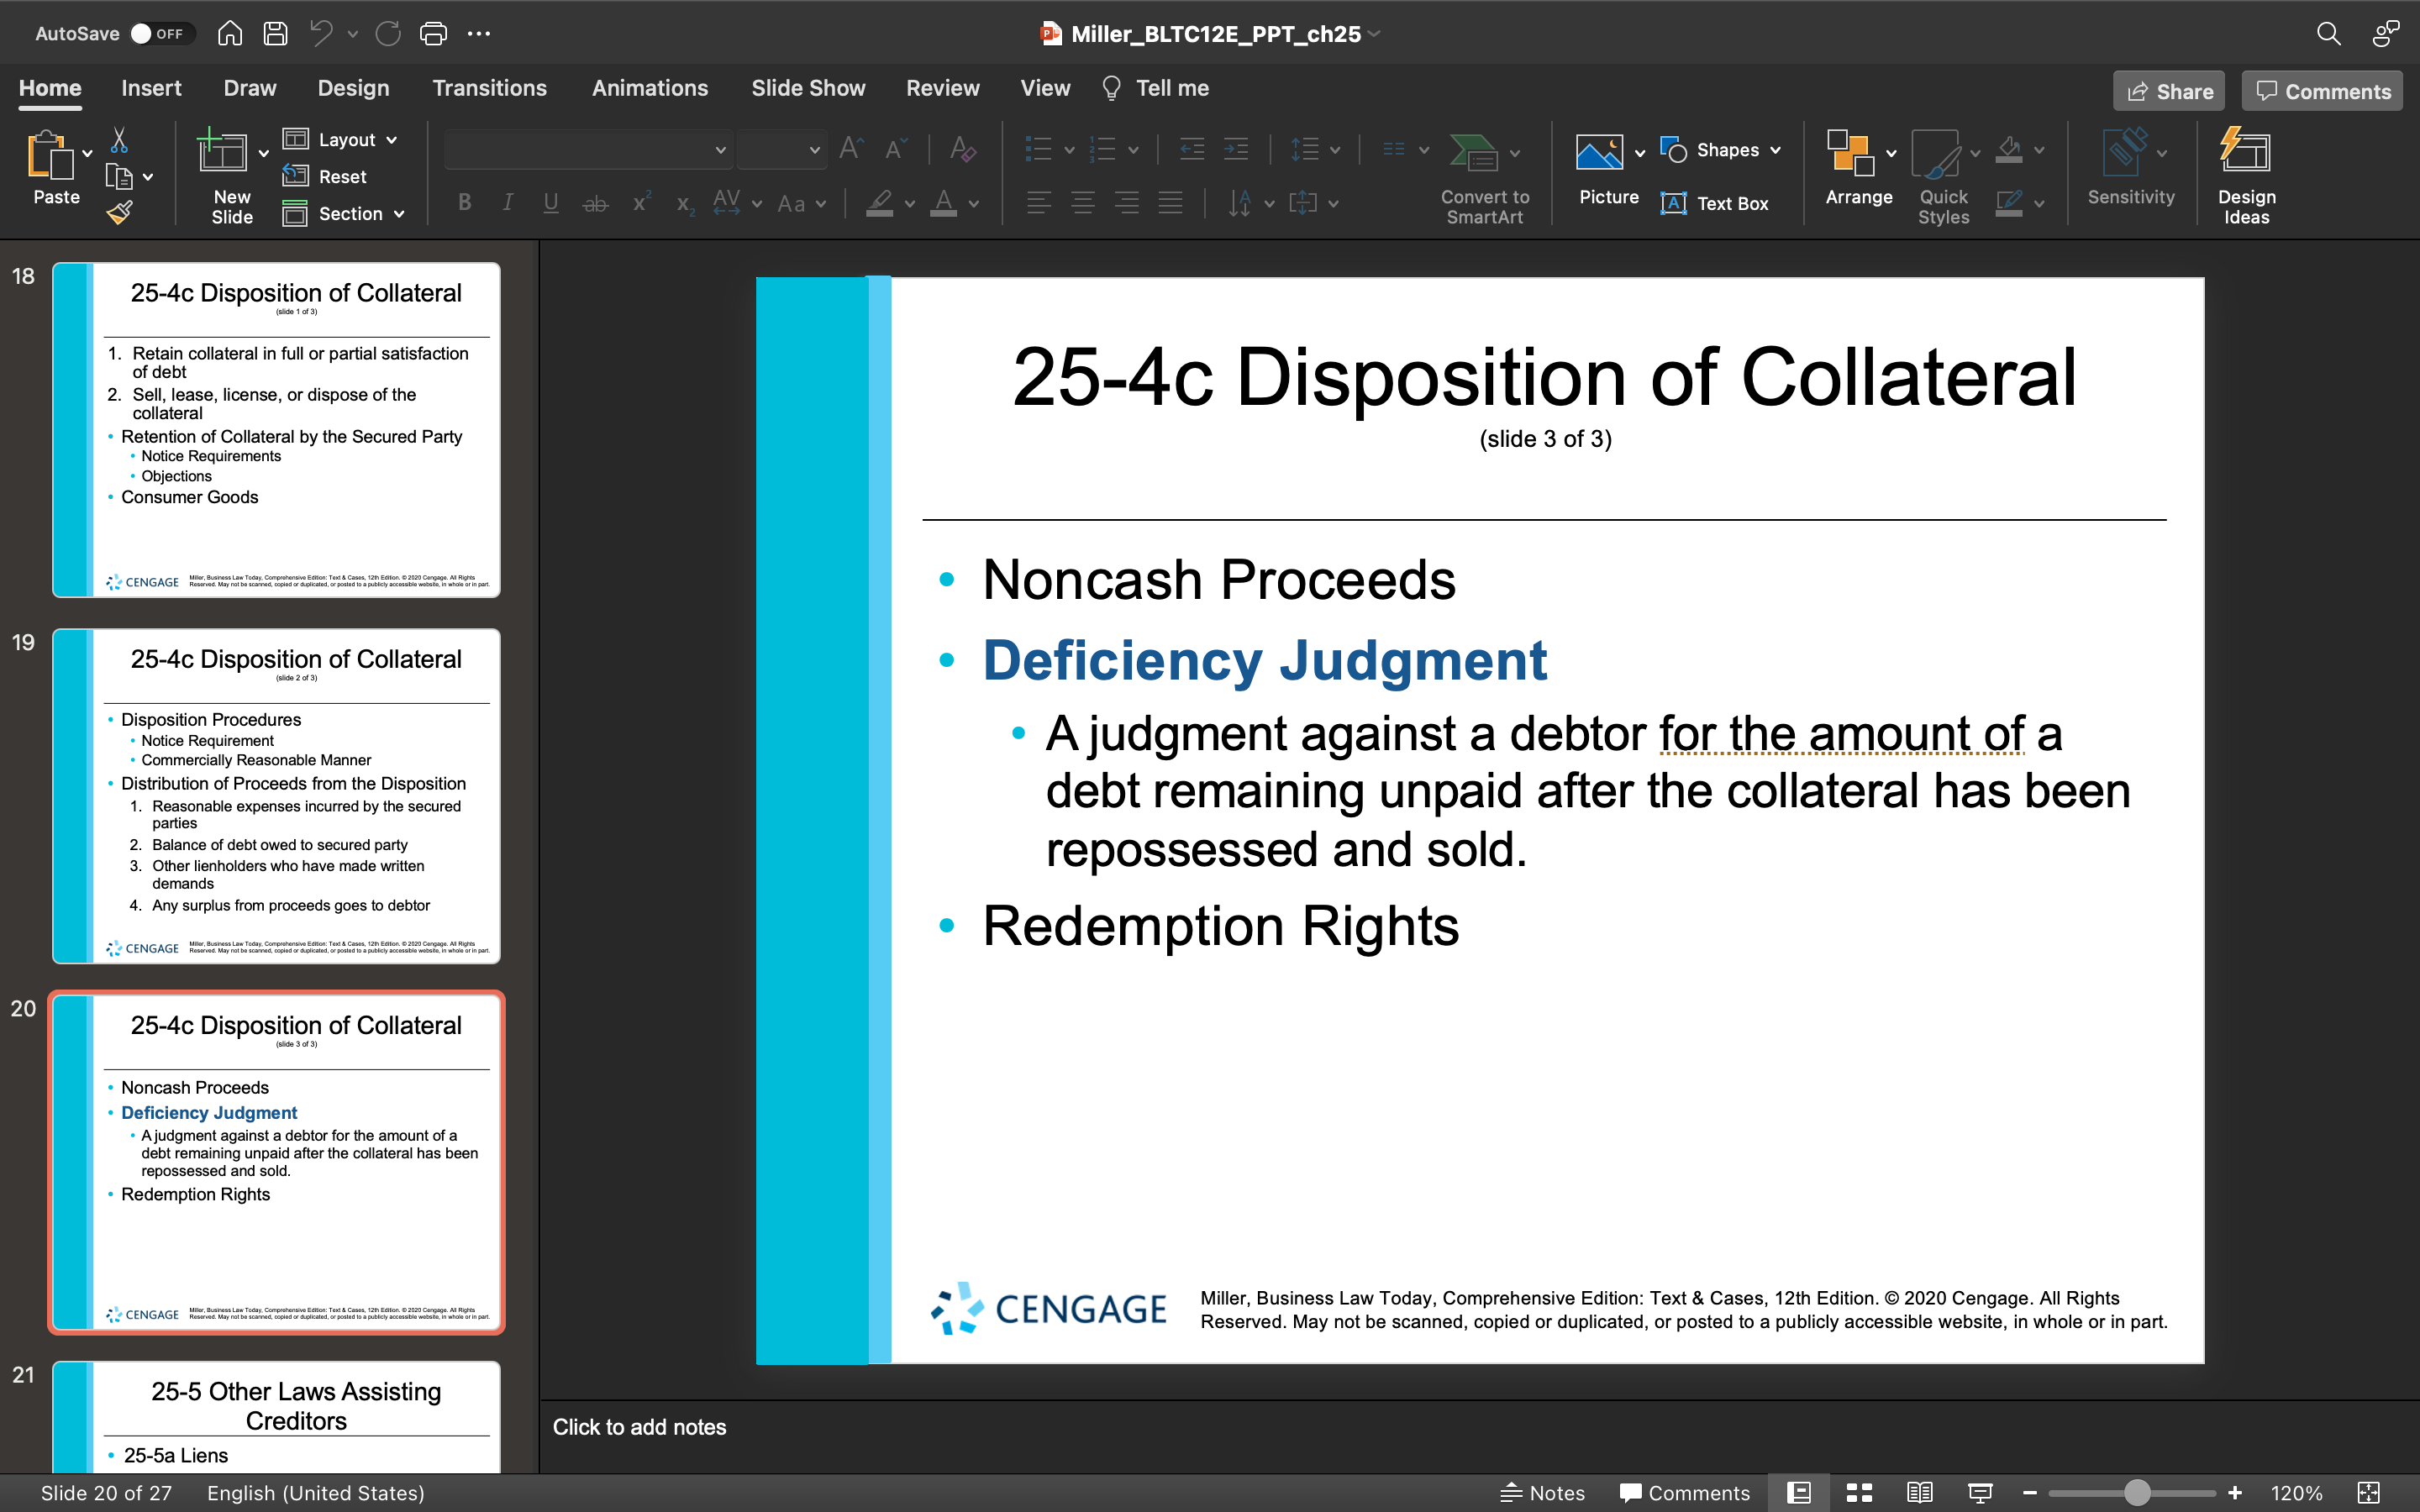Save the presentation with the floppy disk icon
2420x1512 pixels.
click(275, 33)
